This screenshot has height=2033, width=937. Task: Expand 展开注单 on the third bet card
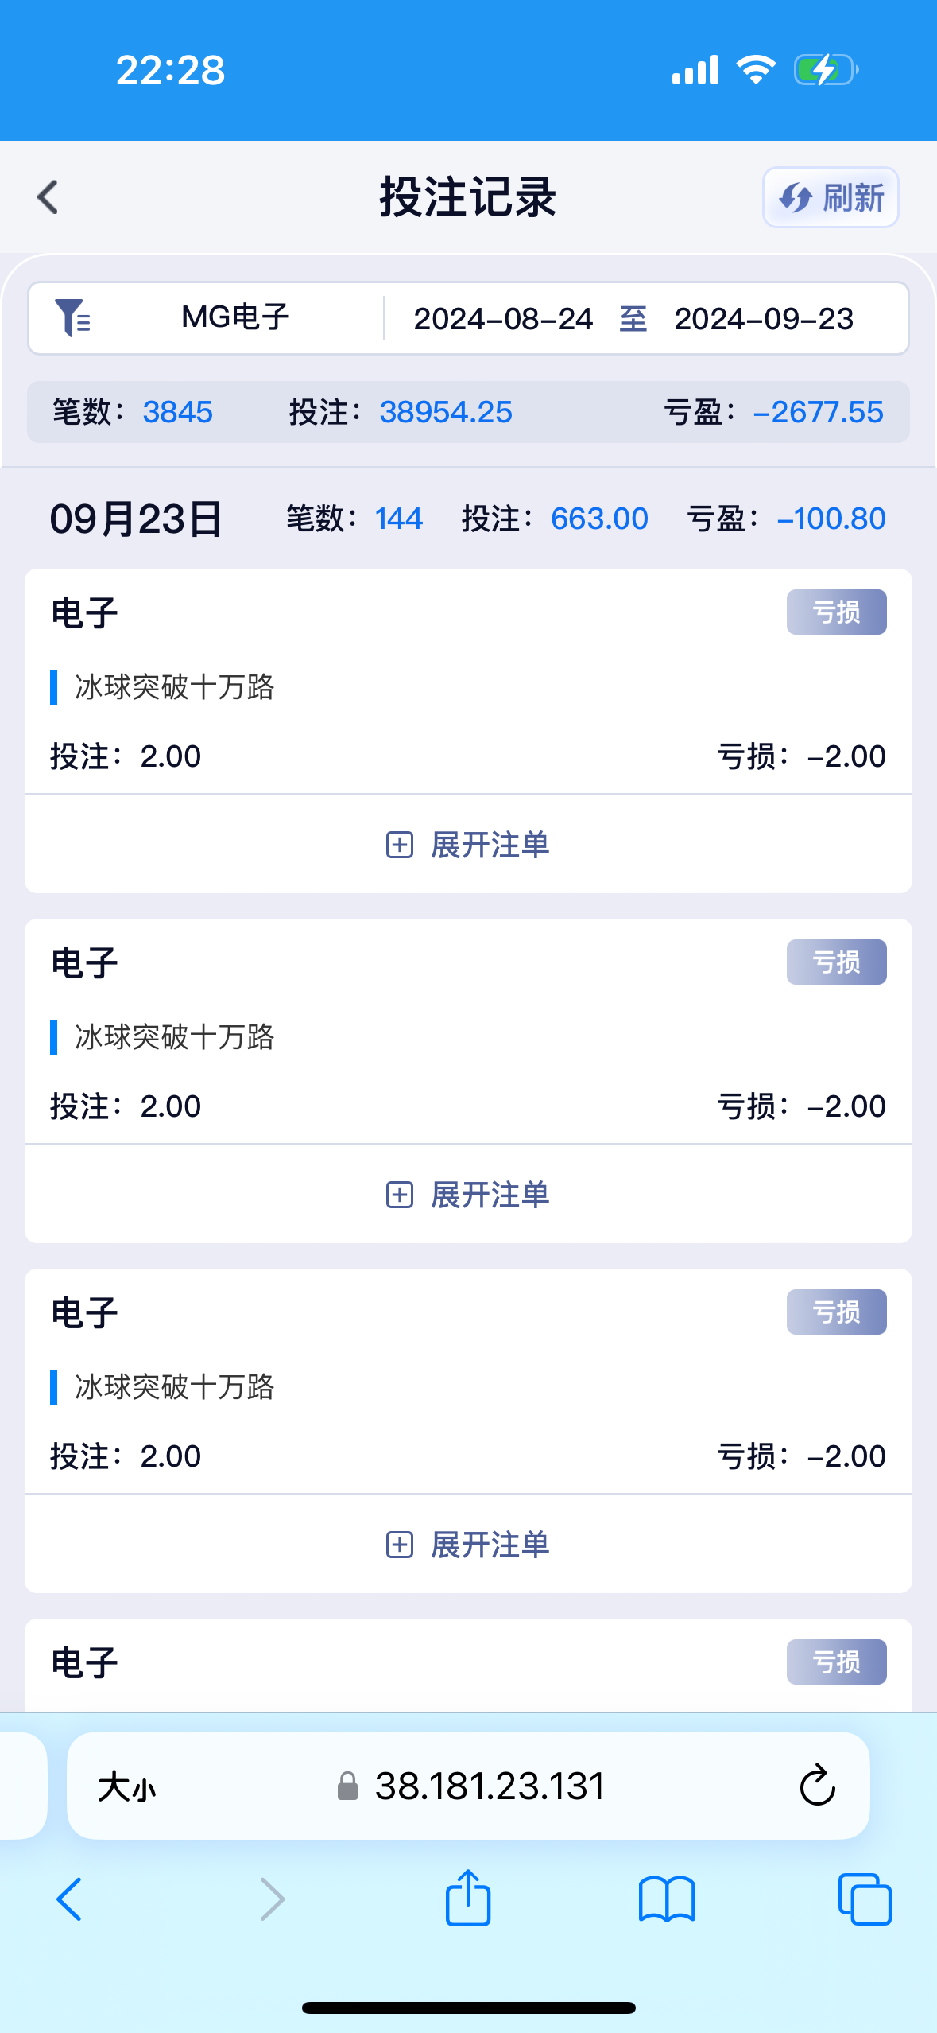tap(468, 1545)
